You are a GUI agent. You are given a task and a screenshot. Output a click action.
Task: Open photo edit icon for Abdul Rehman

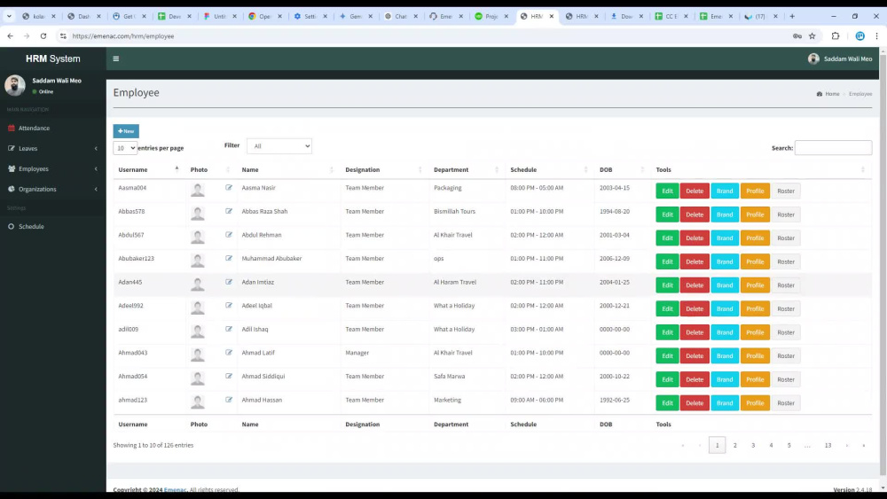pos(229,235)
